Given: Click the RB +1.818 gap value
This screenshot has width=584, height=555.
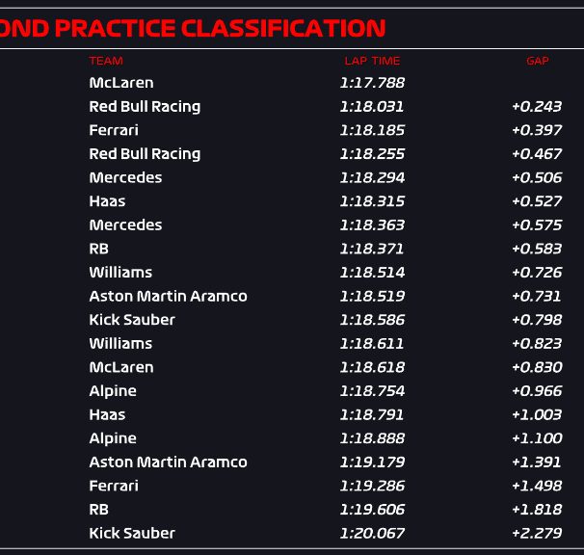Looking at the screenshot, I should [537, 510].
